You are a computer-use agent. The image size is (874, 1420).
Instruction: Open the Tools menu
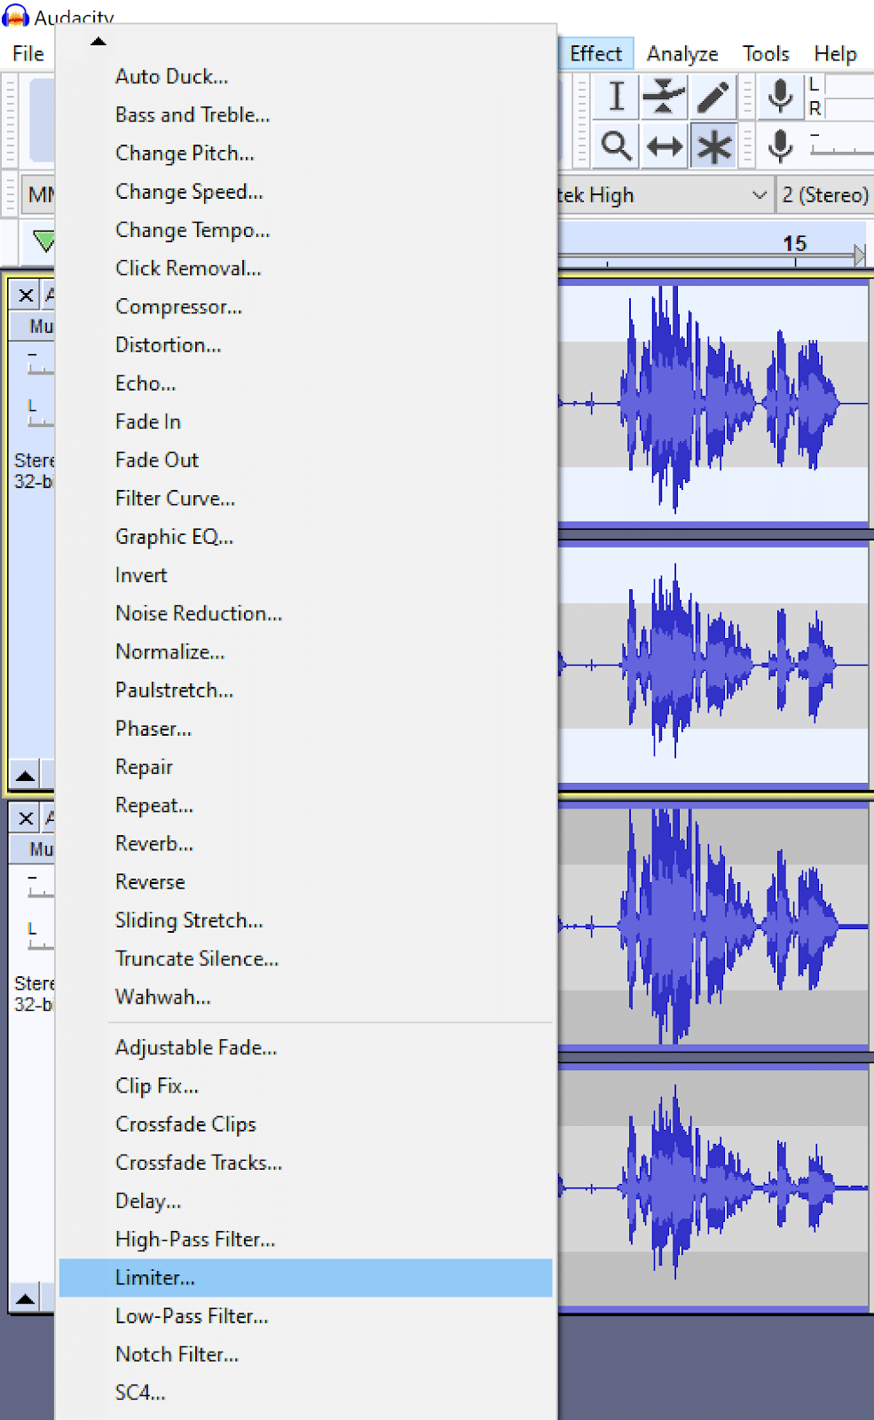pyautogui.click(x=766, y=54)
